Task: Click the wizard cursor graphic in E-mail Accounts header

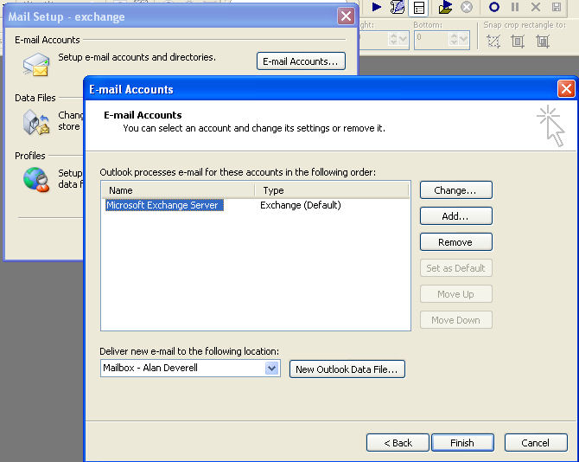Action: 551,125
